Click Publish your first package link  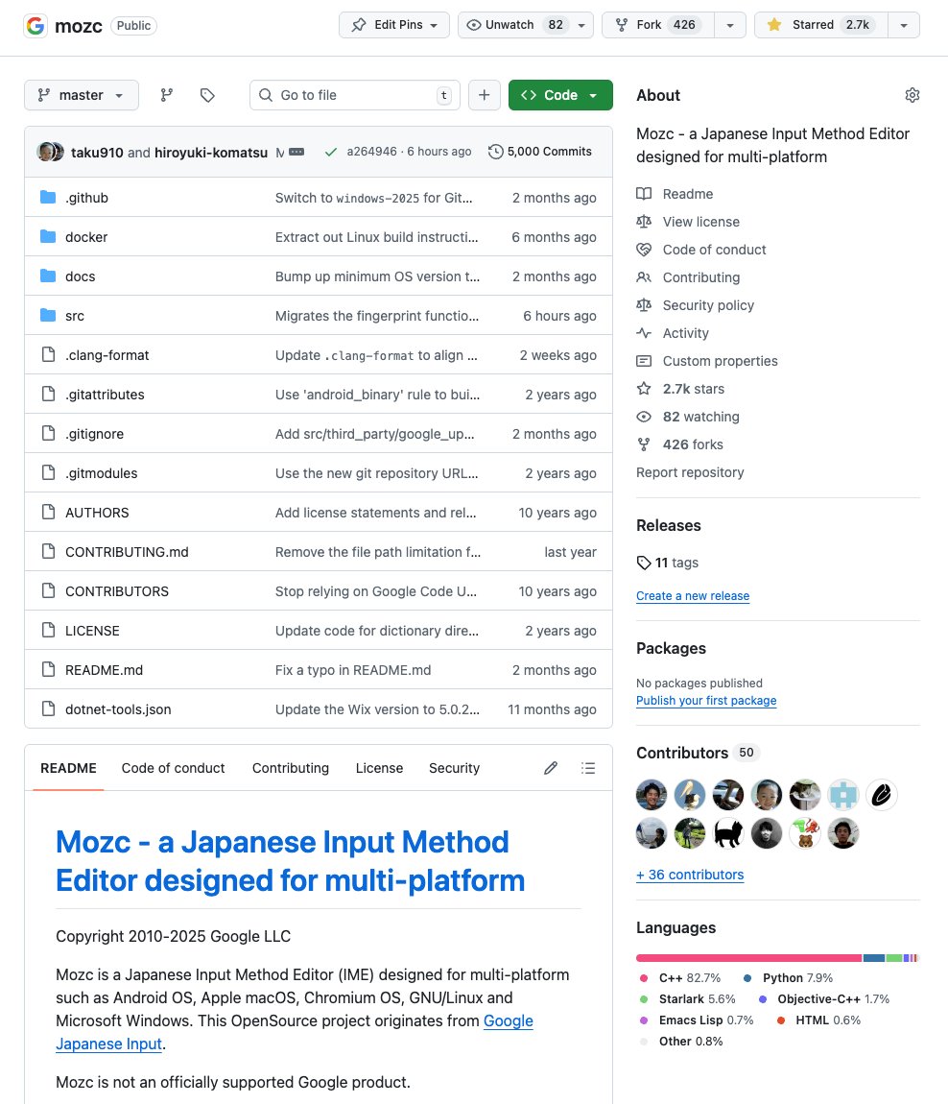[706, 701]
